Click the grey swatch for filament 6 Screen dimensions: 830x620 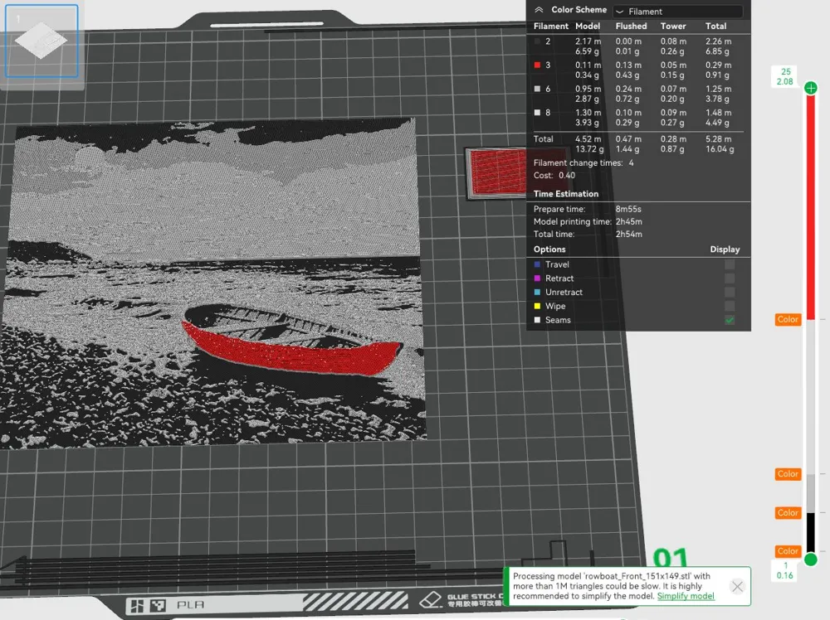click(x=537, y=89)
